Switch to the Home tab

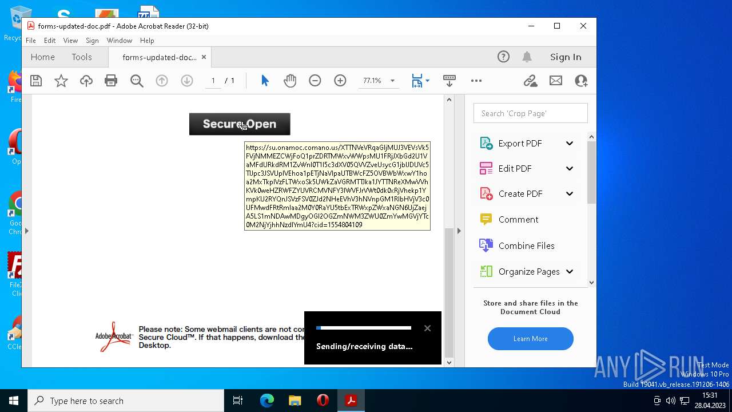[x=43, y=57]
